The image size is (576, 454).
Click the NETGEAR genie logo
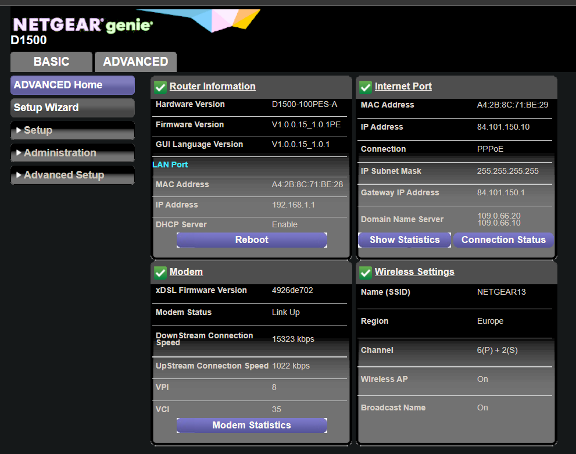[83, 25]
